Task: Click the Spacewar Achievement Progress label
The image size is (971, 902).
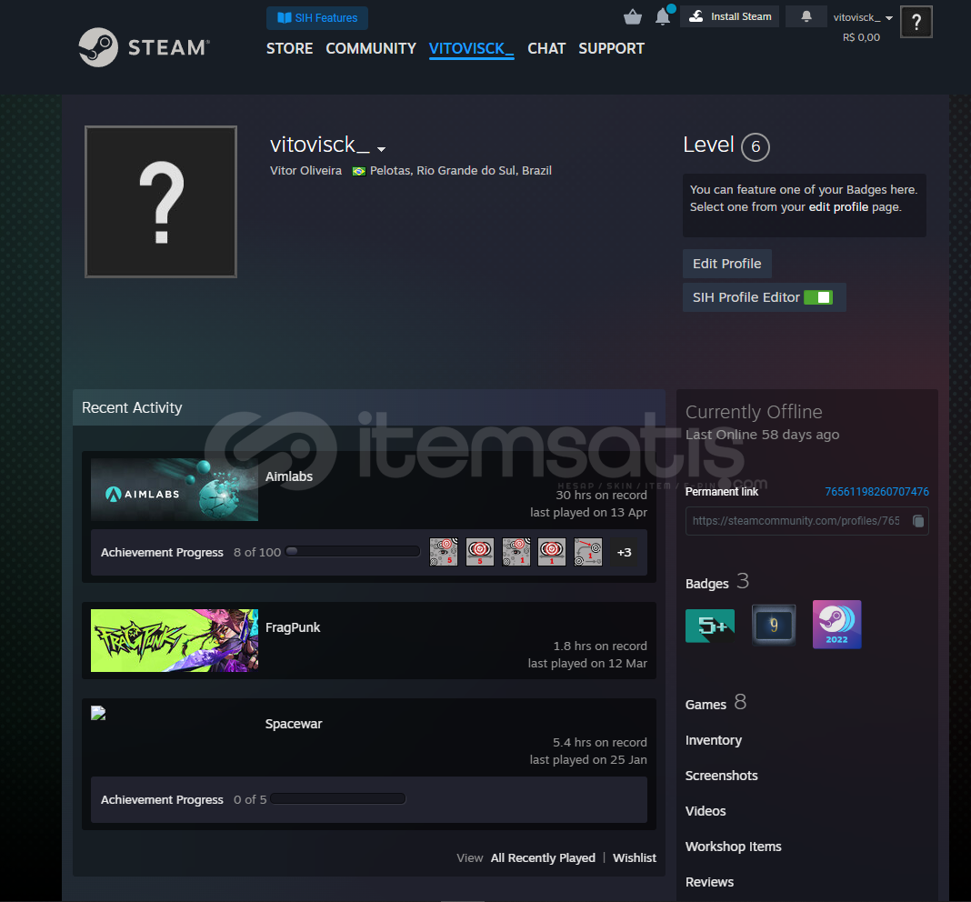Action: click(x=162, y=800)
